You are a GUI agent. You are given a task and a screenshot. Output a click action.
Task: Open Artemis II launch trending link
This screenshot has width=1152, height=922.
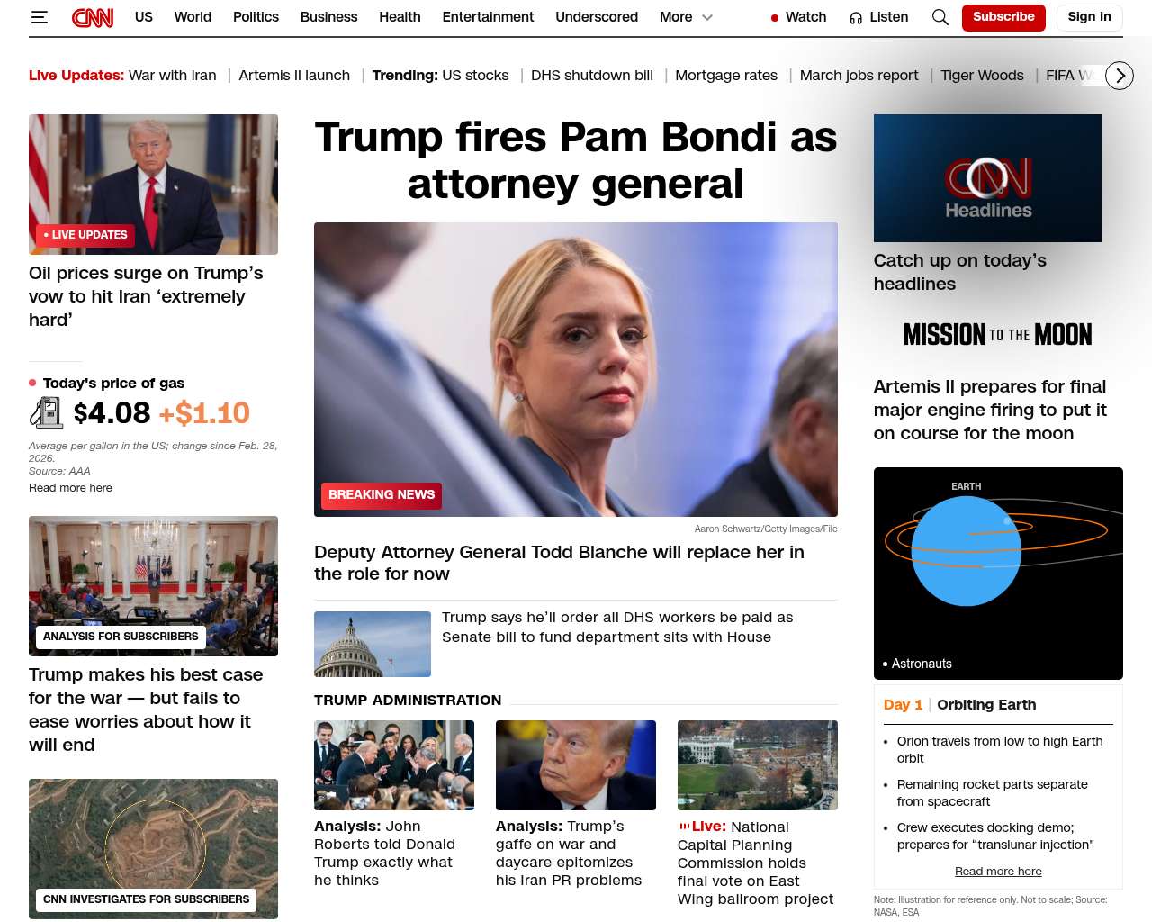click(294, 76)
